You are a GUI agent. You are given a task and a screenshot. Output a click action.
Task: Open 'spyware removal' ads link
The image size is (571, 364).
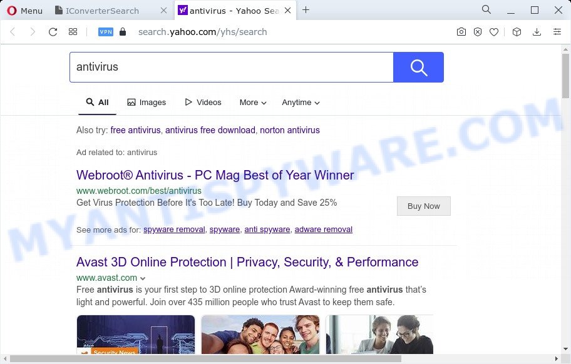pos(174,230)
